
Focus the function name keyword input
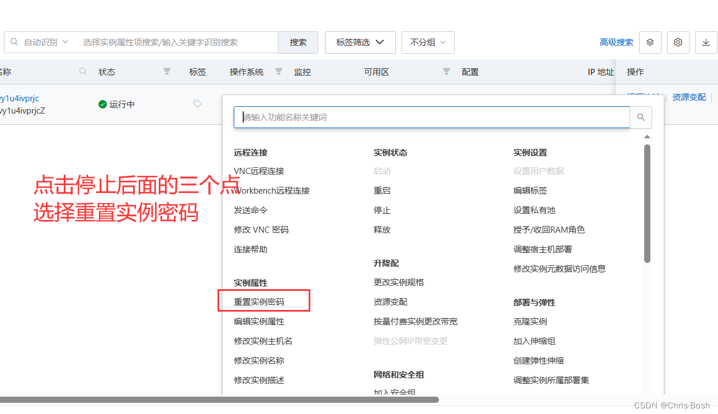pos(432,117)
